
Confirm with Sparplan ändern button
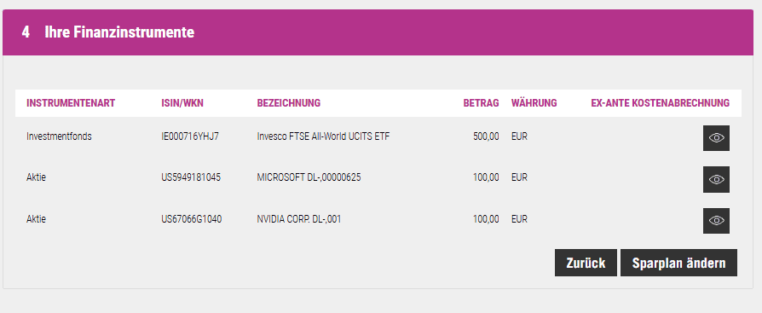point(678,263)
